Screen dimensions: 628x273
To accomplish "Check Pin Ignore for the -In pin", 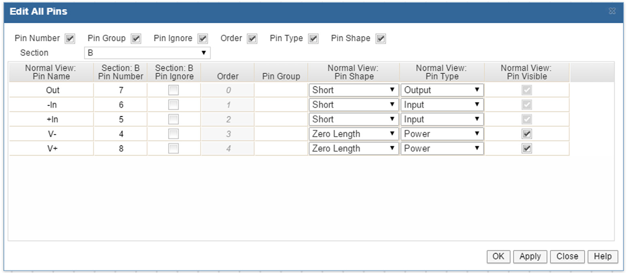I will 173,105.
